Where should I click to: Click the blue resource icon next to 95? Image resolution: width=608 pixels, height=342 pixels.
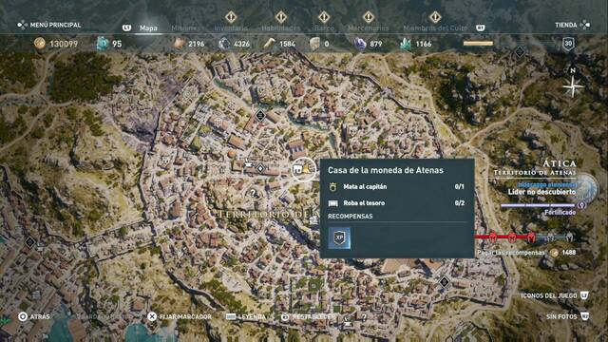(103, 44)
